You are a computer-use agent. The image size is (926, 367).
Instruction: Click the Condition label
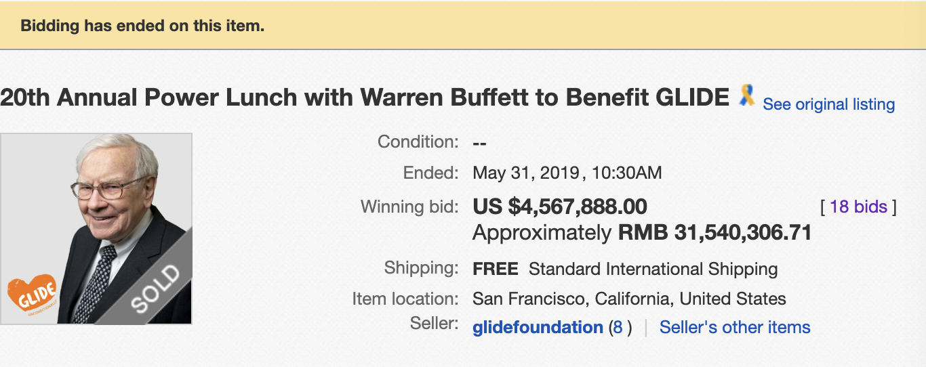click(418, 142)
